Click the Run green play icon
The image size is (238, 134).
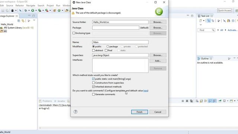(x=33, y=10)
